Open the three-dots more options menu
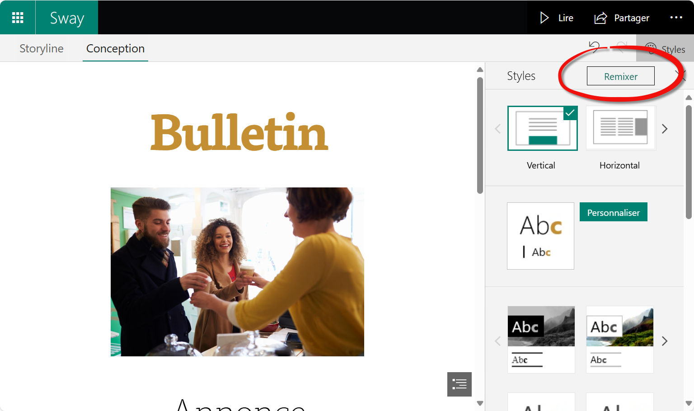The width and height of the screenshot is (694, 411). coord(676,18)
